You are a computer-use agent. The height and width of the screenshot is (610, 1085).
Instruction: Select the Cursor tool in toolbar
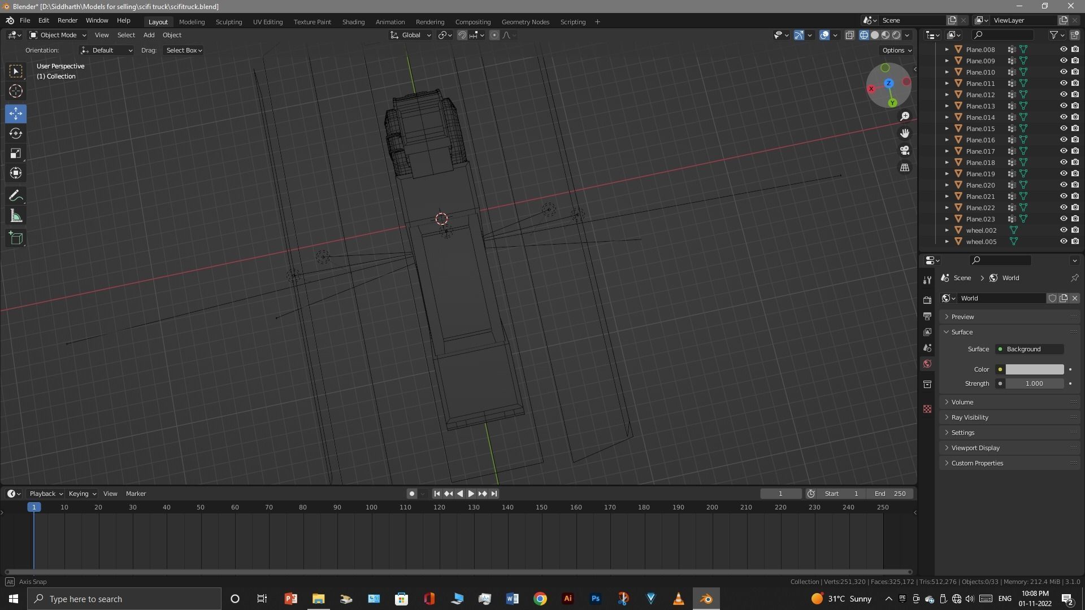16,91
